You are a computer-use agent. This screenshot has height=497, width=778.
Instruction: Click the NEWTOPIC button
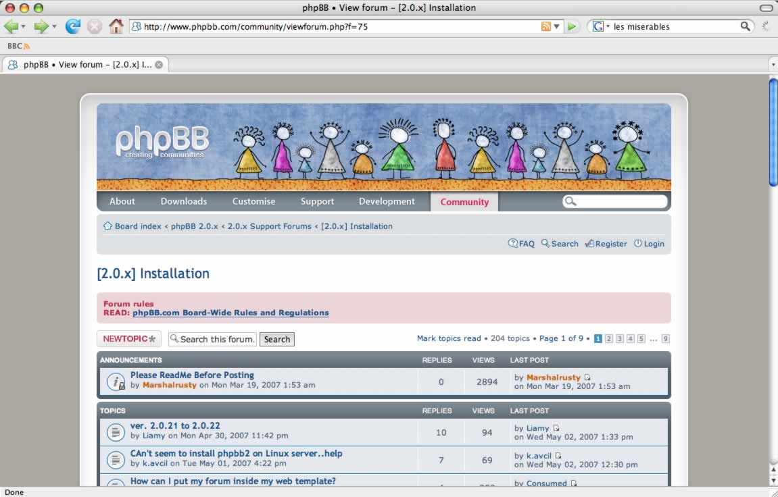[129, 339]
